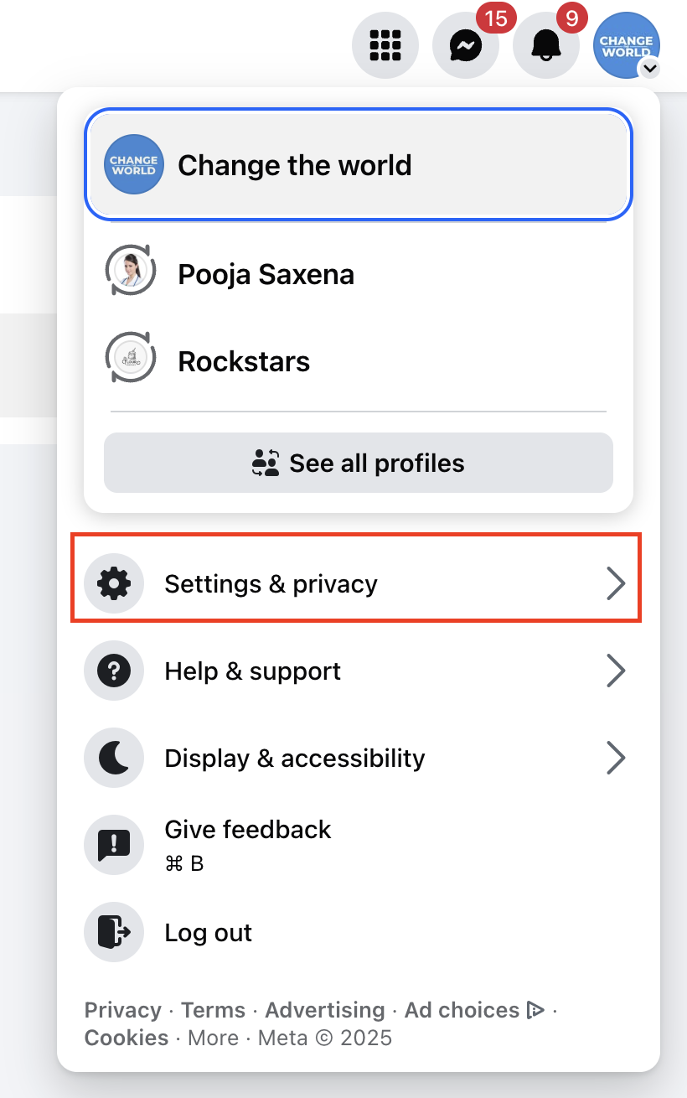Viewport: 687px width, 1098px height.
Task: Expand Help & support chevron arrow
Action: coord(616,671)
